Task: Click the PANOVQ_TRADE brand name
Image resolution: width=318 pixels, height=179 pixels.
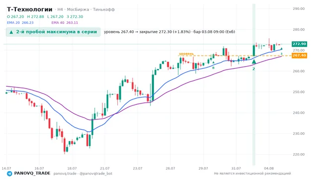Action: point(32,174)
